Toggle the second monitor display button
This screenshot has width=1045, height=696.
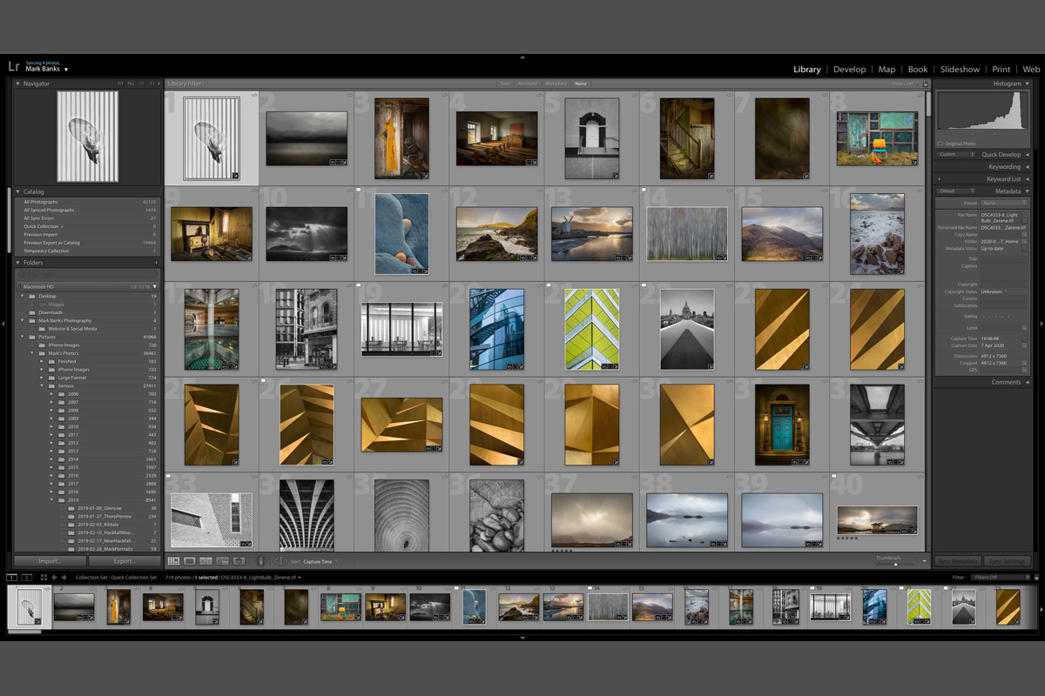point(27,577)
